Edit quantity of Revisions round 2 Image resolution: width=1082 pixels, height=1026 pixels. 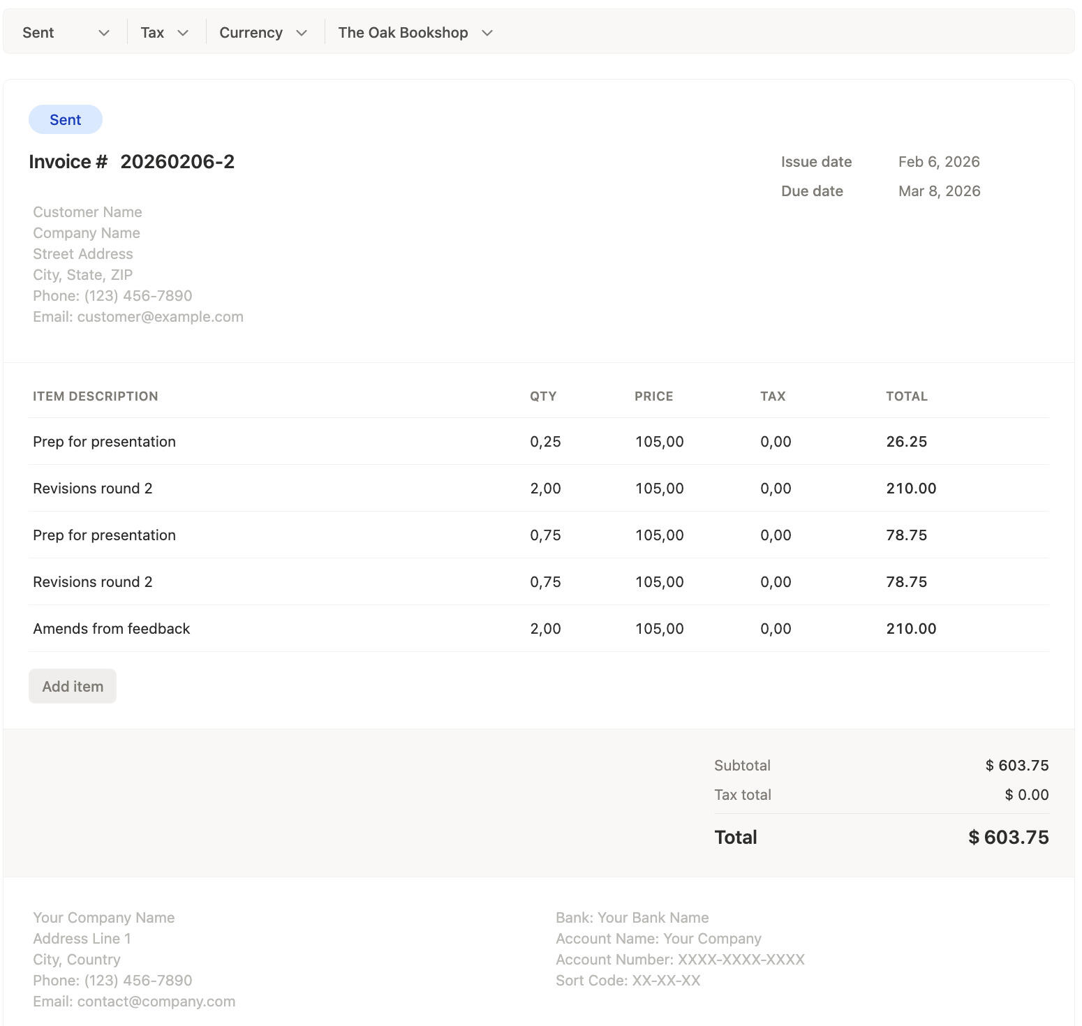tap(544, 488)
